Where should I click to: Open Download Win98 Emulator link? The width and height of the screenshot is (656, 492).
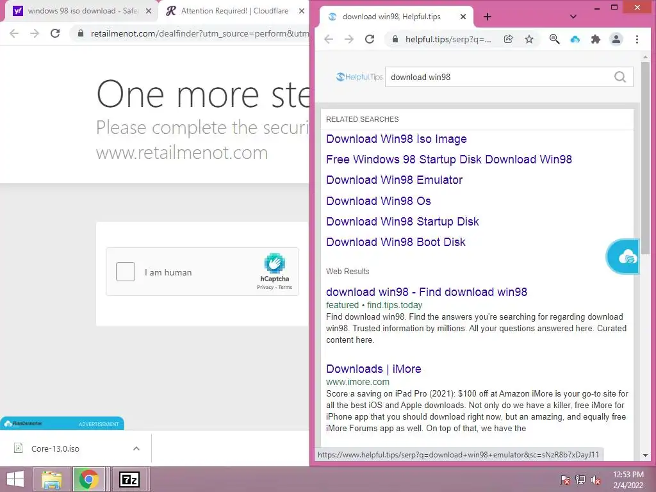pyautogui.click(x=394, y=180)
